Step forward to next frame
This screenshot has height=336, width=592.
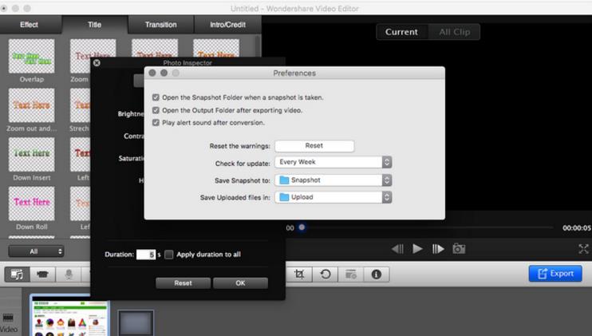pyautogui.click(x=438, y=249)
